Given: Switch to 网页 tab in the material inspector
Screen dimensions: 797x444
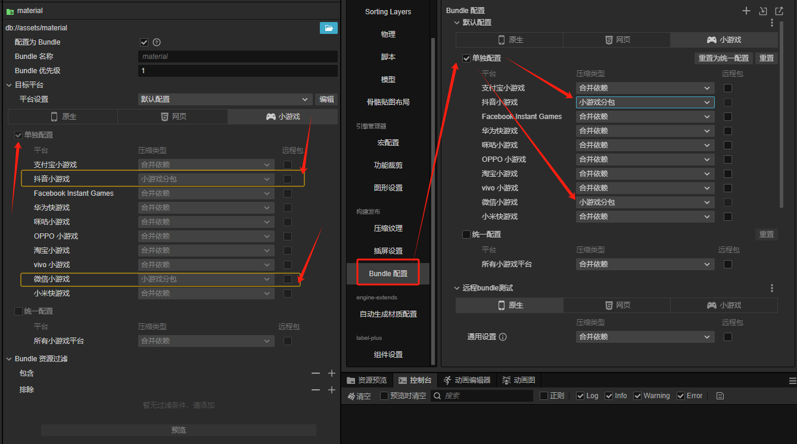Looking at the screenshot, I should coord(173,117).
